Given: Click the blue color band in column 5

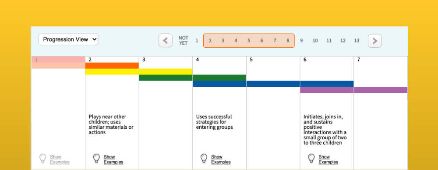Looking at the screenshot, I should [x=273, y=84].
